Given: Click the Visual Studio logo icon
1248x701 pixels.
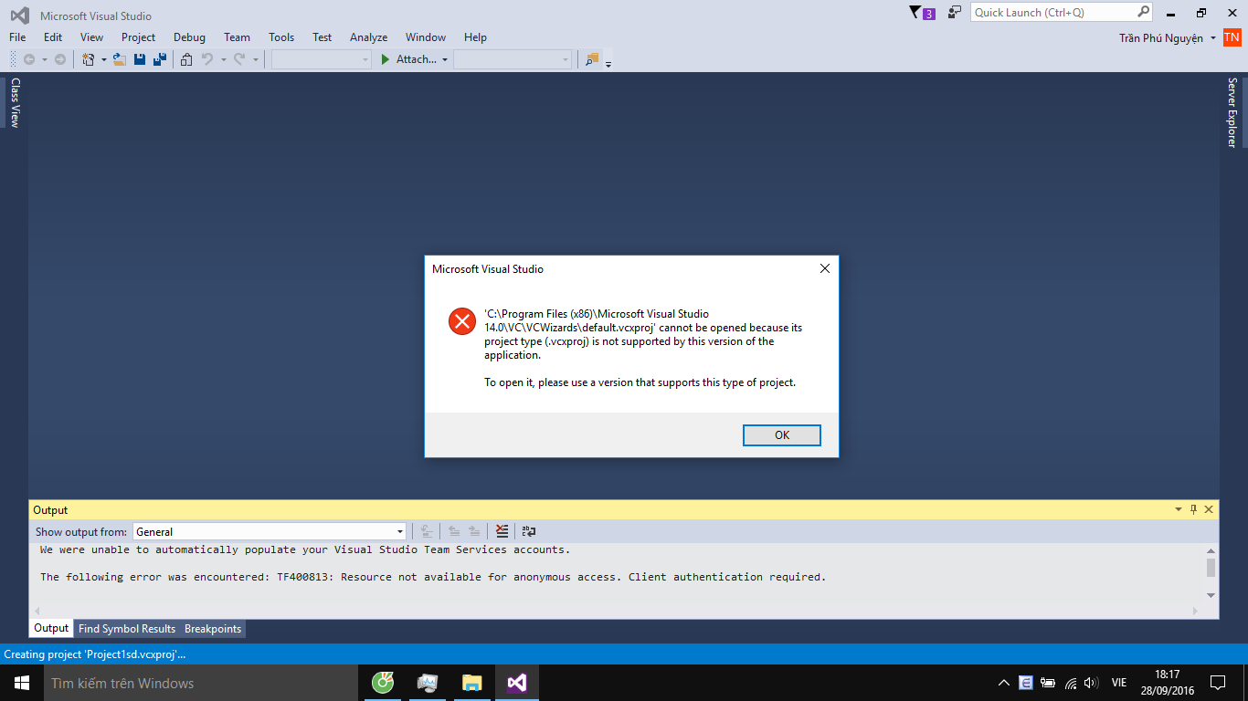Looking at the screenshot, I should tap(19, 16).
